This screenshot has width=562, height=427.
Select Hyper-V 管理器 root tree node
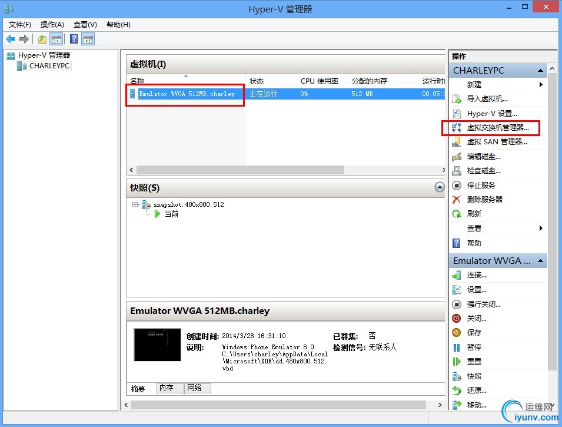click(44, 55)
